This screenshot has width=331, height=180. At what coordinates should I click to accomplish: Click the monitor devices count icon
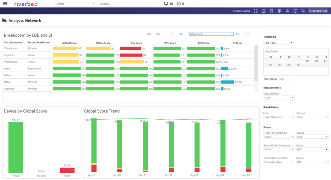click(x=166, y=4)
